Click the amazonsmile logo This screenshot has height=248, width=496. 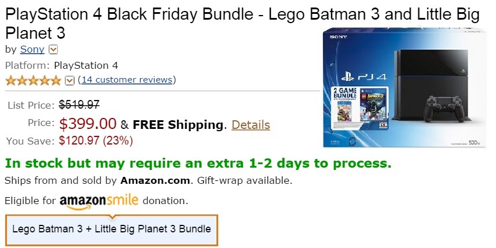point(98,201)
